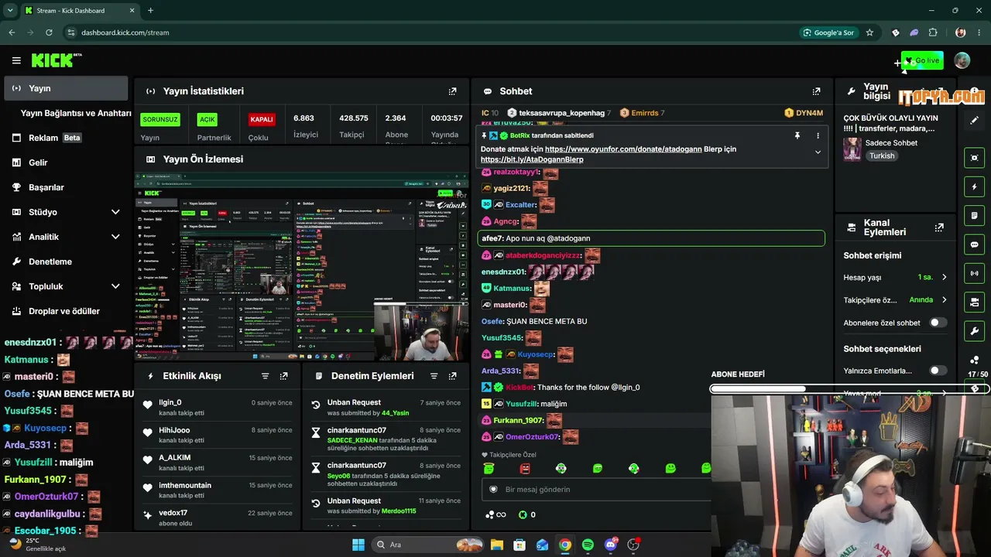Image resolution: width=991 pixels, height=557 pixels.
Task: Click the SORUNSUZ status badge
Action: [159, 120]
